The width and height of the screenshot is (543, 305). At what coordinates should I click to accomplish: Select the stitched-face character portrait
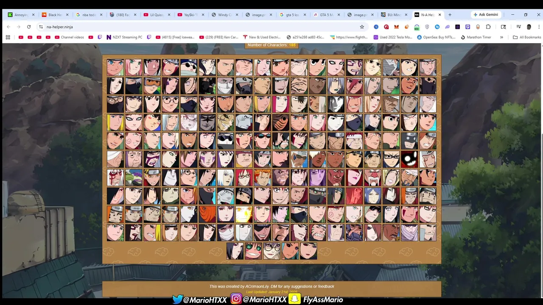(299, 86)
